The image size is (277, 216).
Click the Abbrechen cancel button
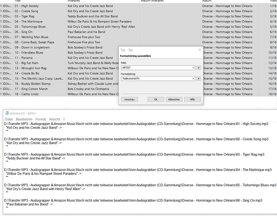coord(174,99)
